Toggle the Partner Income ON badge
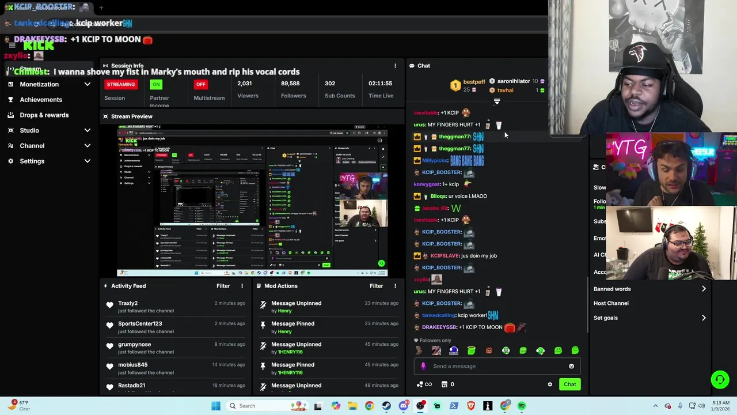 [156, 84]
